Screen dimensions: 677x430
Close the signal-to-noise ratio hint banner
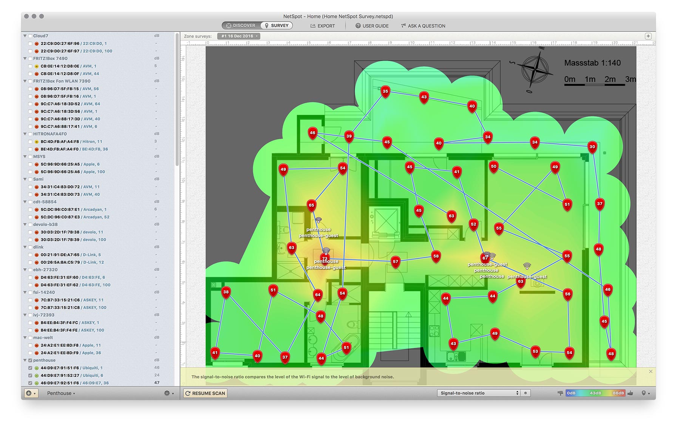coord(651,372)
